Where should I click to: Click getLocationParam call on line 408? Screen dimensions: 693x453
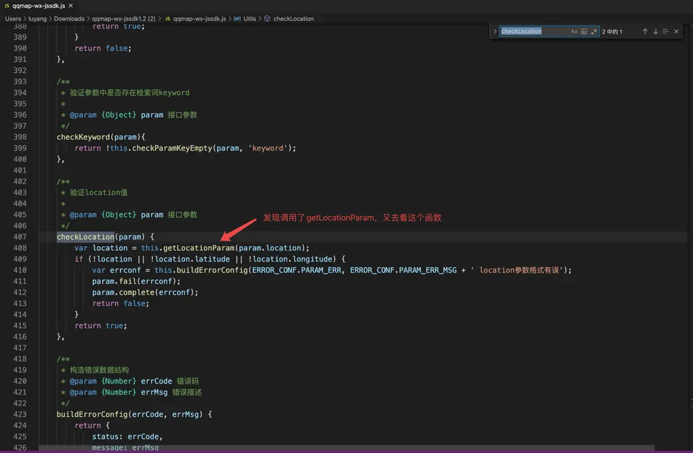[198, 248]
